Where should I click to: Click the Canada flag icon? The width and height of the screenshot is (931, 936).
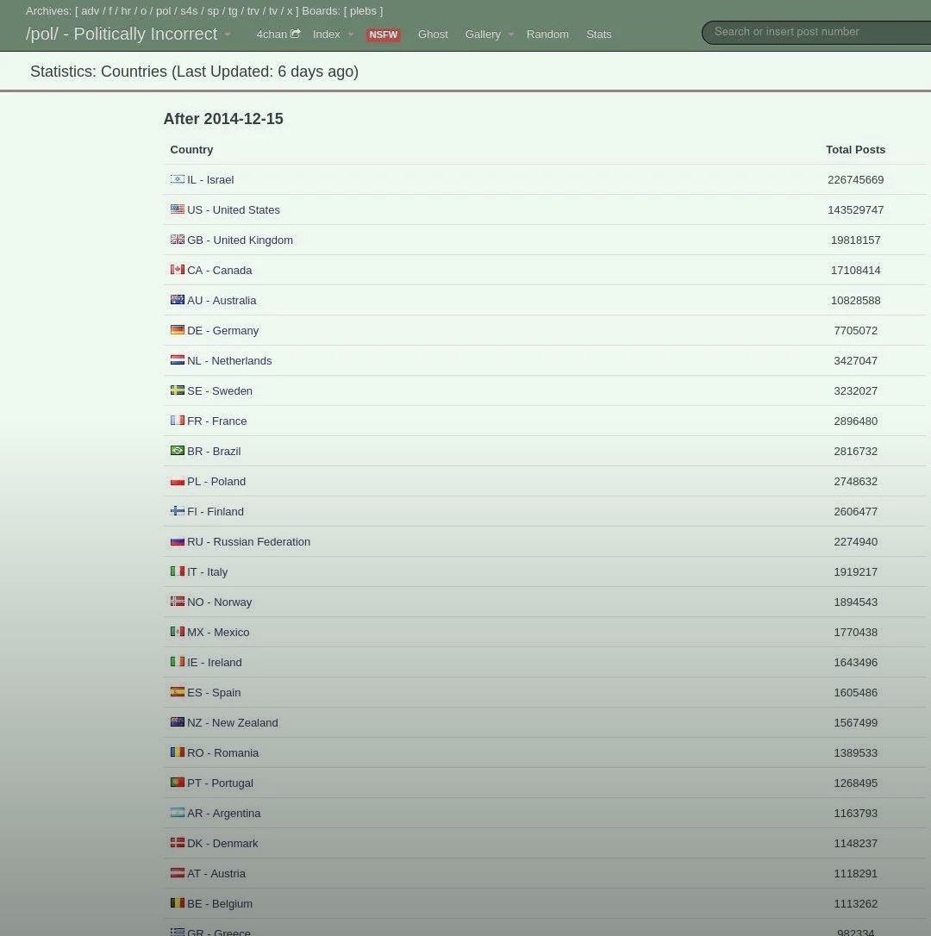coord(178,269)
